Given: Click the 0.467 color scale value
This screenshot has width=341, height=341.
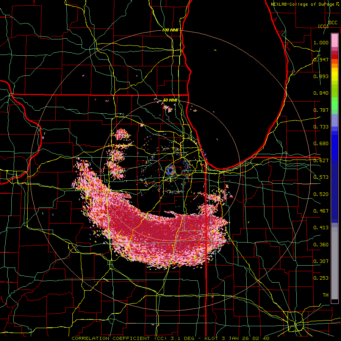Looking at the screenshot, I should click(x=321, y=211).
